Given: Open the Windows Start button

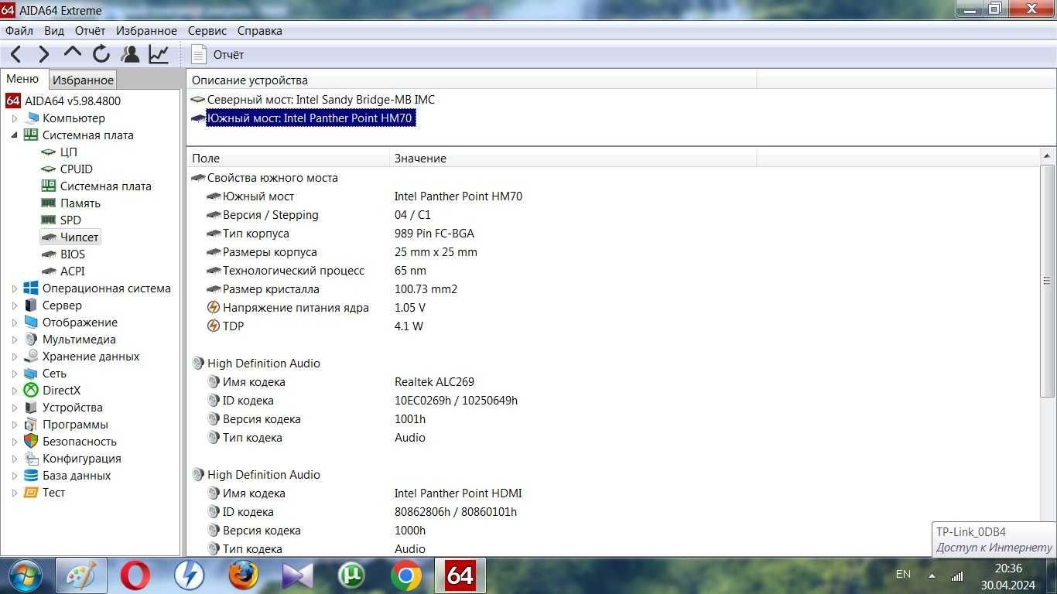Looking at the screenshot, I should [26, 575].
